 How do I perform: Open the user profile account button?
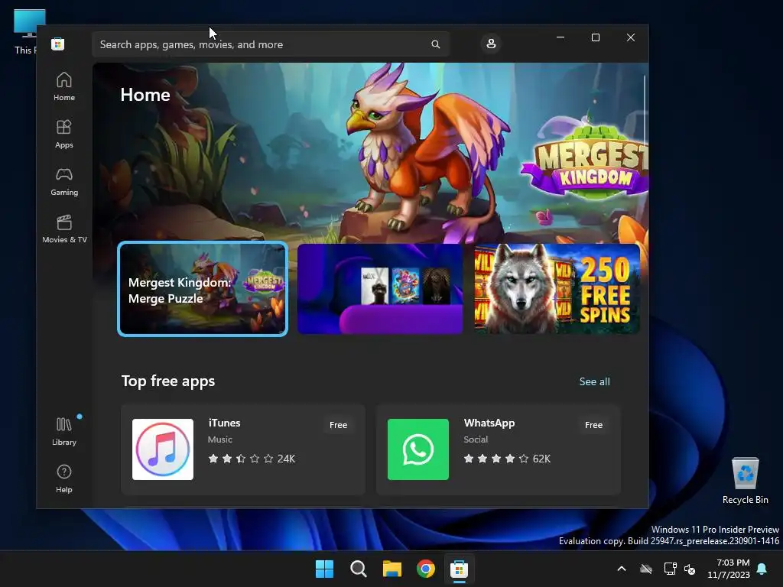pos(491,44)
